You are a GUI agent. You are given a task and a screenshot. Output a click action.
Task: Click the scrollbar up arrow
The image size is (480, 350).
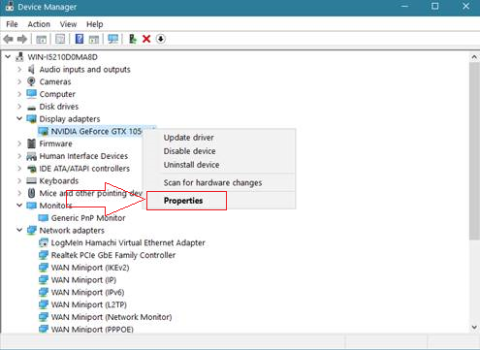[474, 57]
